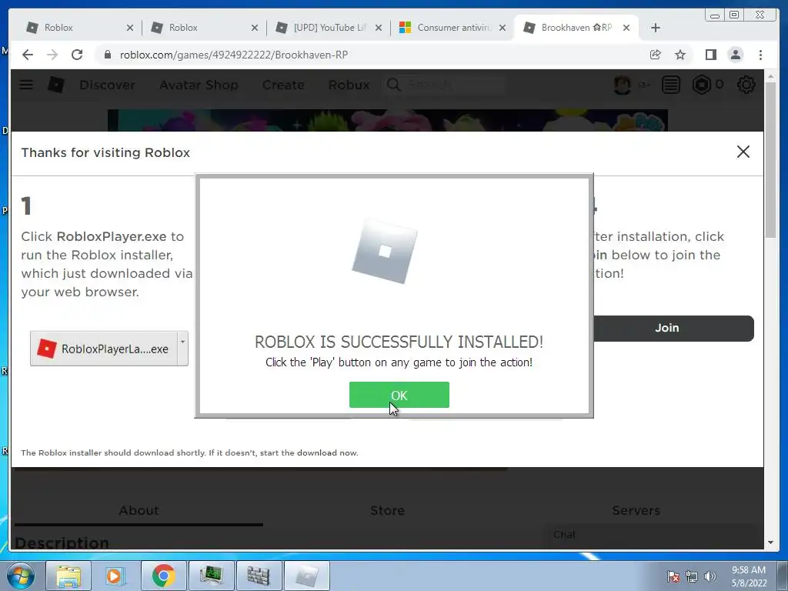Open the Roblox notifications feed icon
The height and width of the screenshot is (591, 788).
pos(671,85)
